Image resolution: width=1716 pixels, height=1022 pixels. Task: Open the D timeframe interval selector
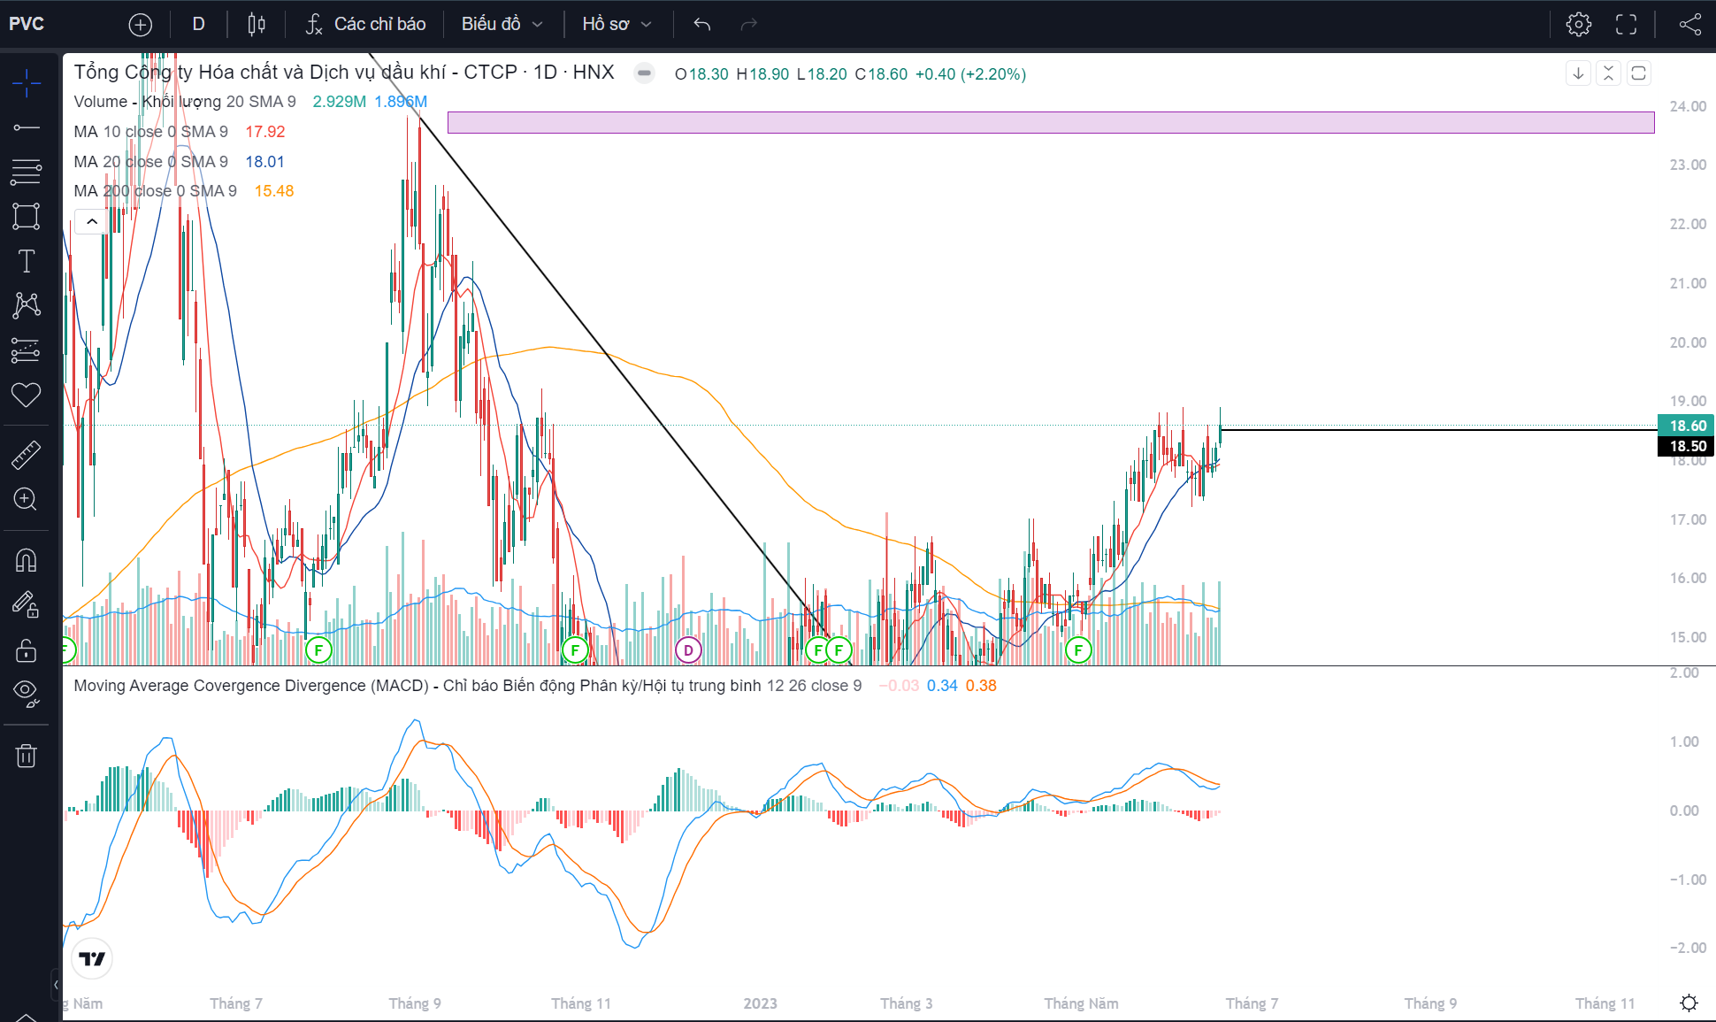click(198, 24)
